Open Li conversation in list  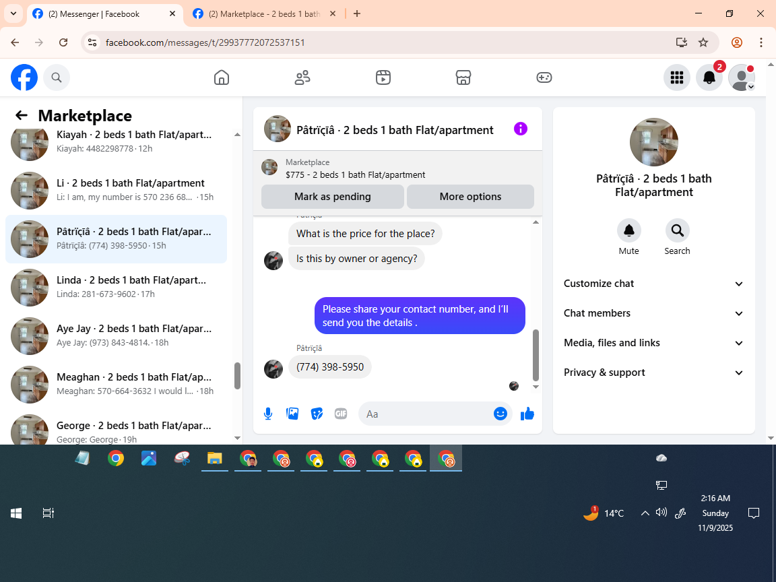click(117, 190)
